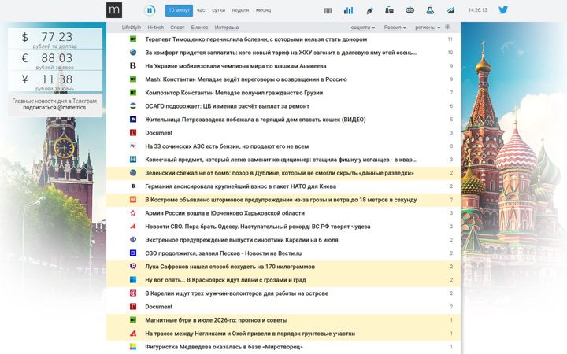Click the "m" site logo

[x=114, y=10]
